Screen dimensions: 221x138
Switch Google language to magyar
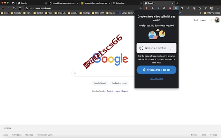coord(117,91)
